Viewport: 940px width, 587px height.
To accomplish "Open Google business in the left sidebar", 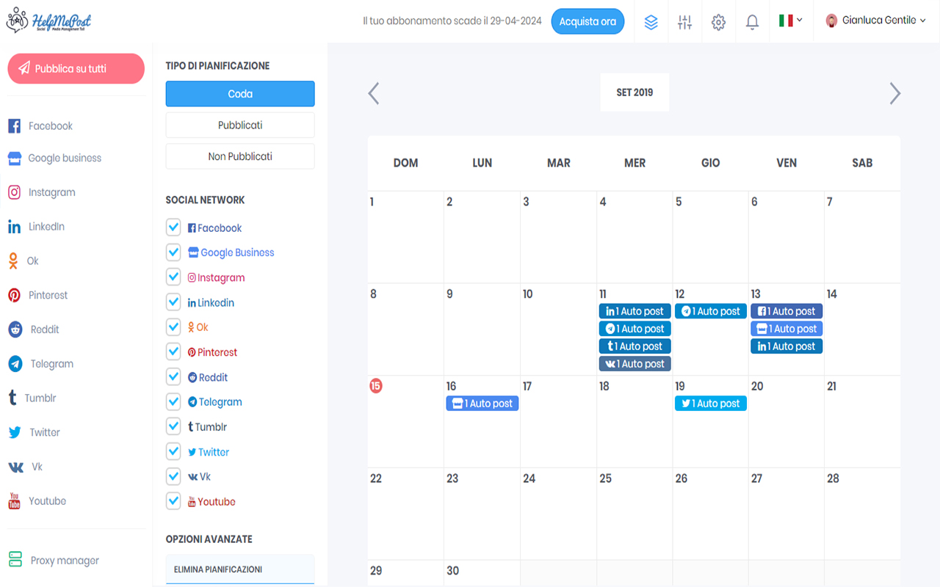I will point(54,158).
